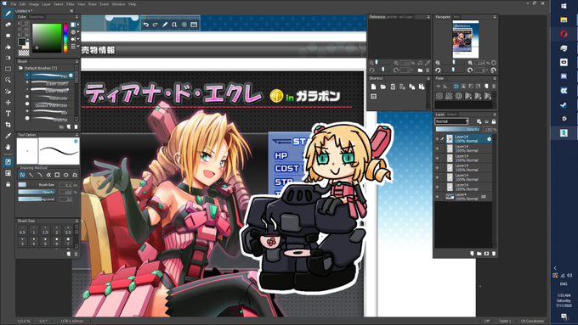Delete layer with Layer panel trash icon
The height and width of the screenshot is (325, 578).
pos(494,253)
